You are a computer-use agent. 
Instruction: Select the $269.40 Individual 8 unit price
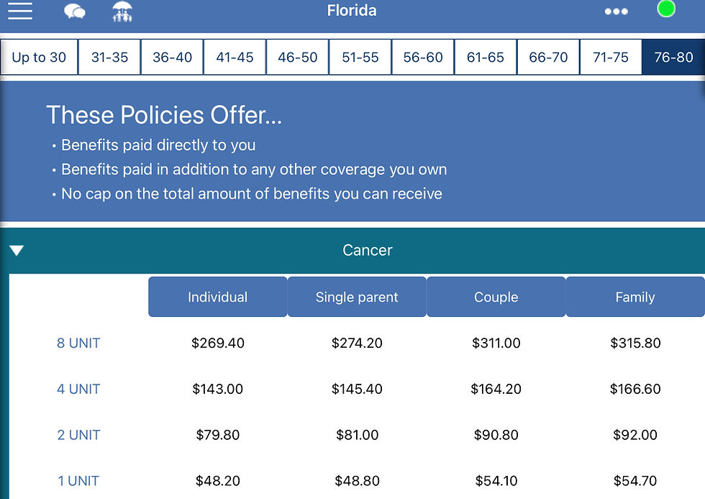coord(218,343)
